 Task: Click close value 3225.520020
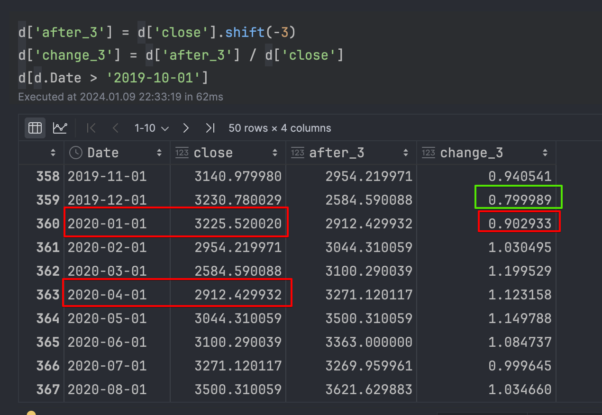pyautogui.click(x=238, y=224)
